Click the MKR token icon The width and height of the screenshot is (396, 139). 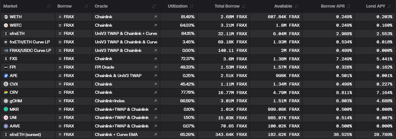pyautogui.click(x=6, y=109)
